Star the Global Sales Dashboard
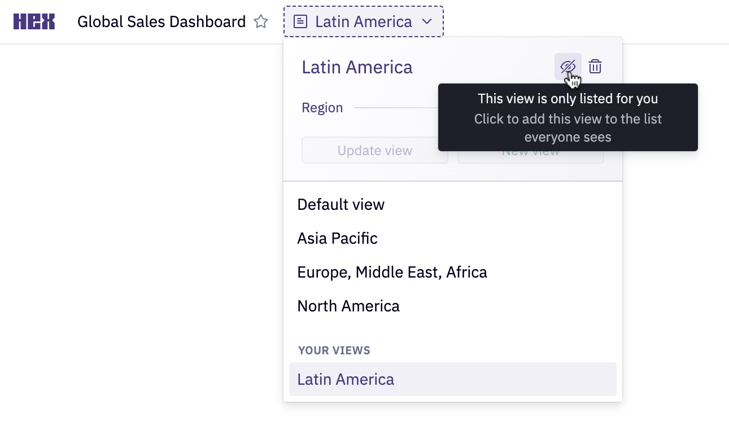729x422 pixels. tap(261, 21)
